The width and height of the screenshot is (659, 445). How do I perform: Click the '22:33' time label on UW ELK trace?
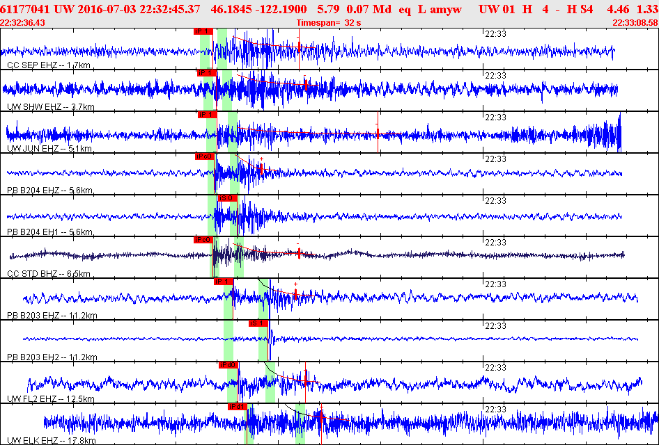click(x=495, y=410)
